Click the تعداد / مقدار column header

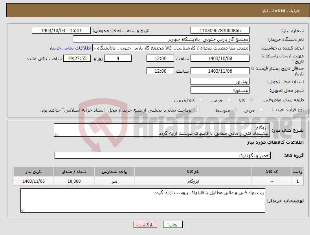coord(74,172)
